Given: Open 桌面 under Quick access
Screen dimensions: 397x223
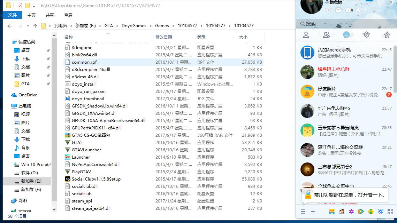Looking at the screenshot, I should (25, 50).
